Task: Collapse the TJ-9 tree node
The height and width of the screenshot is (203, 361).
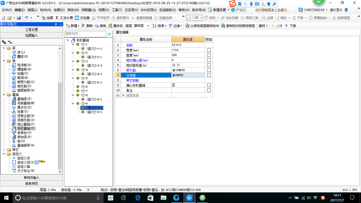Action: tap(73, 104)
